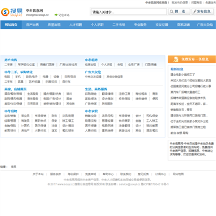216x216 pixels.
Task: Open 美容/化妆/保健 in merchant listings
Action: (x=13, y=104)
